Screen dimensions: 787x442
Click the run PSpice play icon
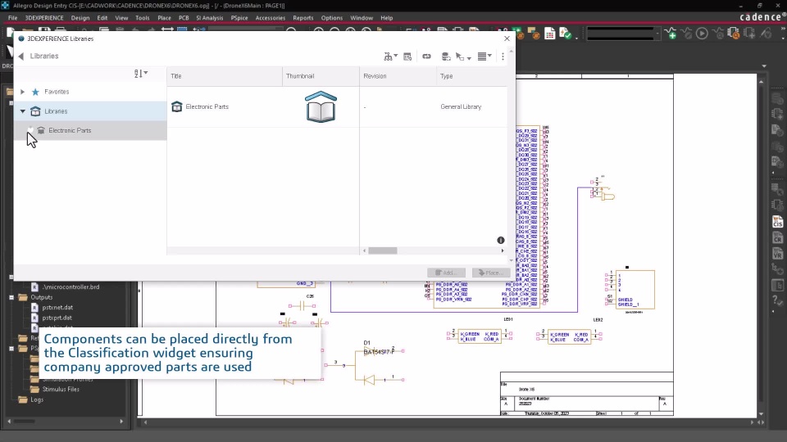702,34
